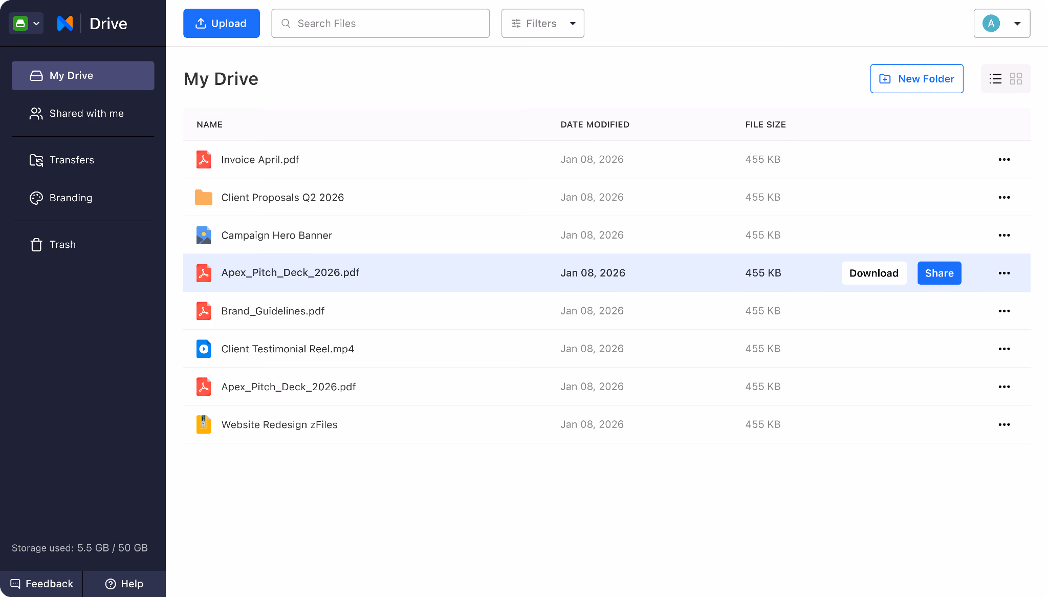The width and height of the screenshot is (1048, 597).
Task: Open the Transfers section
Action: point(83,160)
